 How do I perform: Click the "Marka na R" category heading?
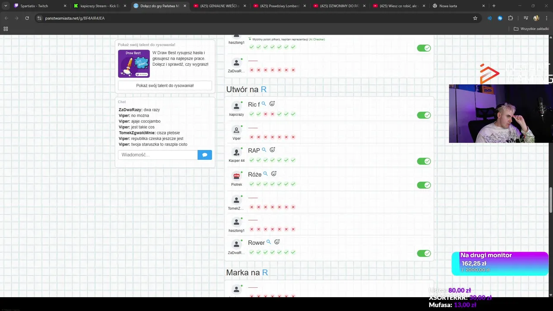click(247, 273)
